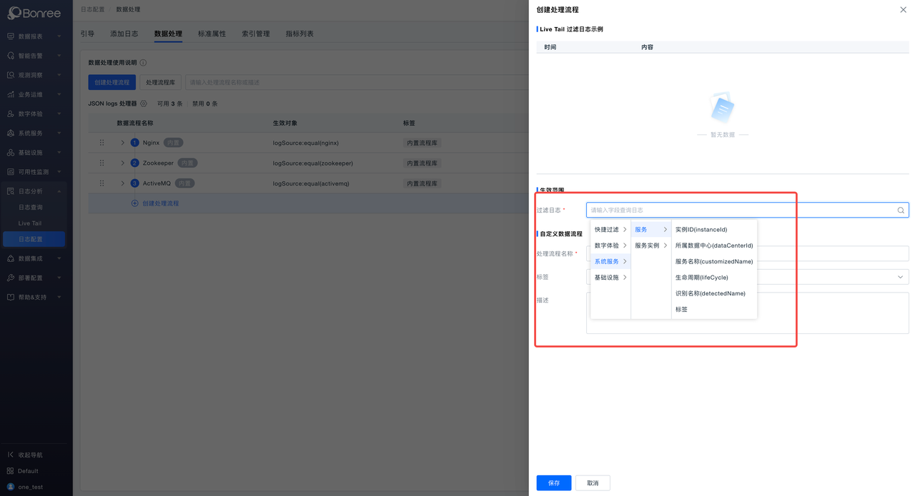Click 智能告警 icon in left sidebar
Screen dimensions: 915x496
tap(11, 56)
